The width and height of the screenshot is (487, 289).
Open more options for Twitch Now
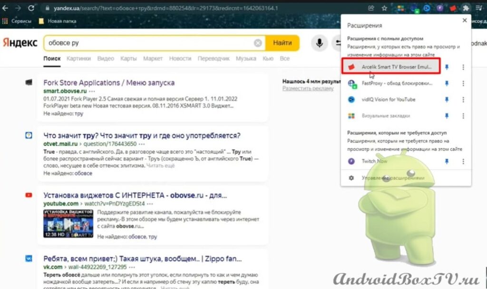pyautogui.click(x=463, y=161)
